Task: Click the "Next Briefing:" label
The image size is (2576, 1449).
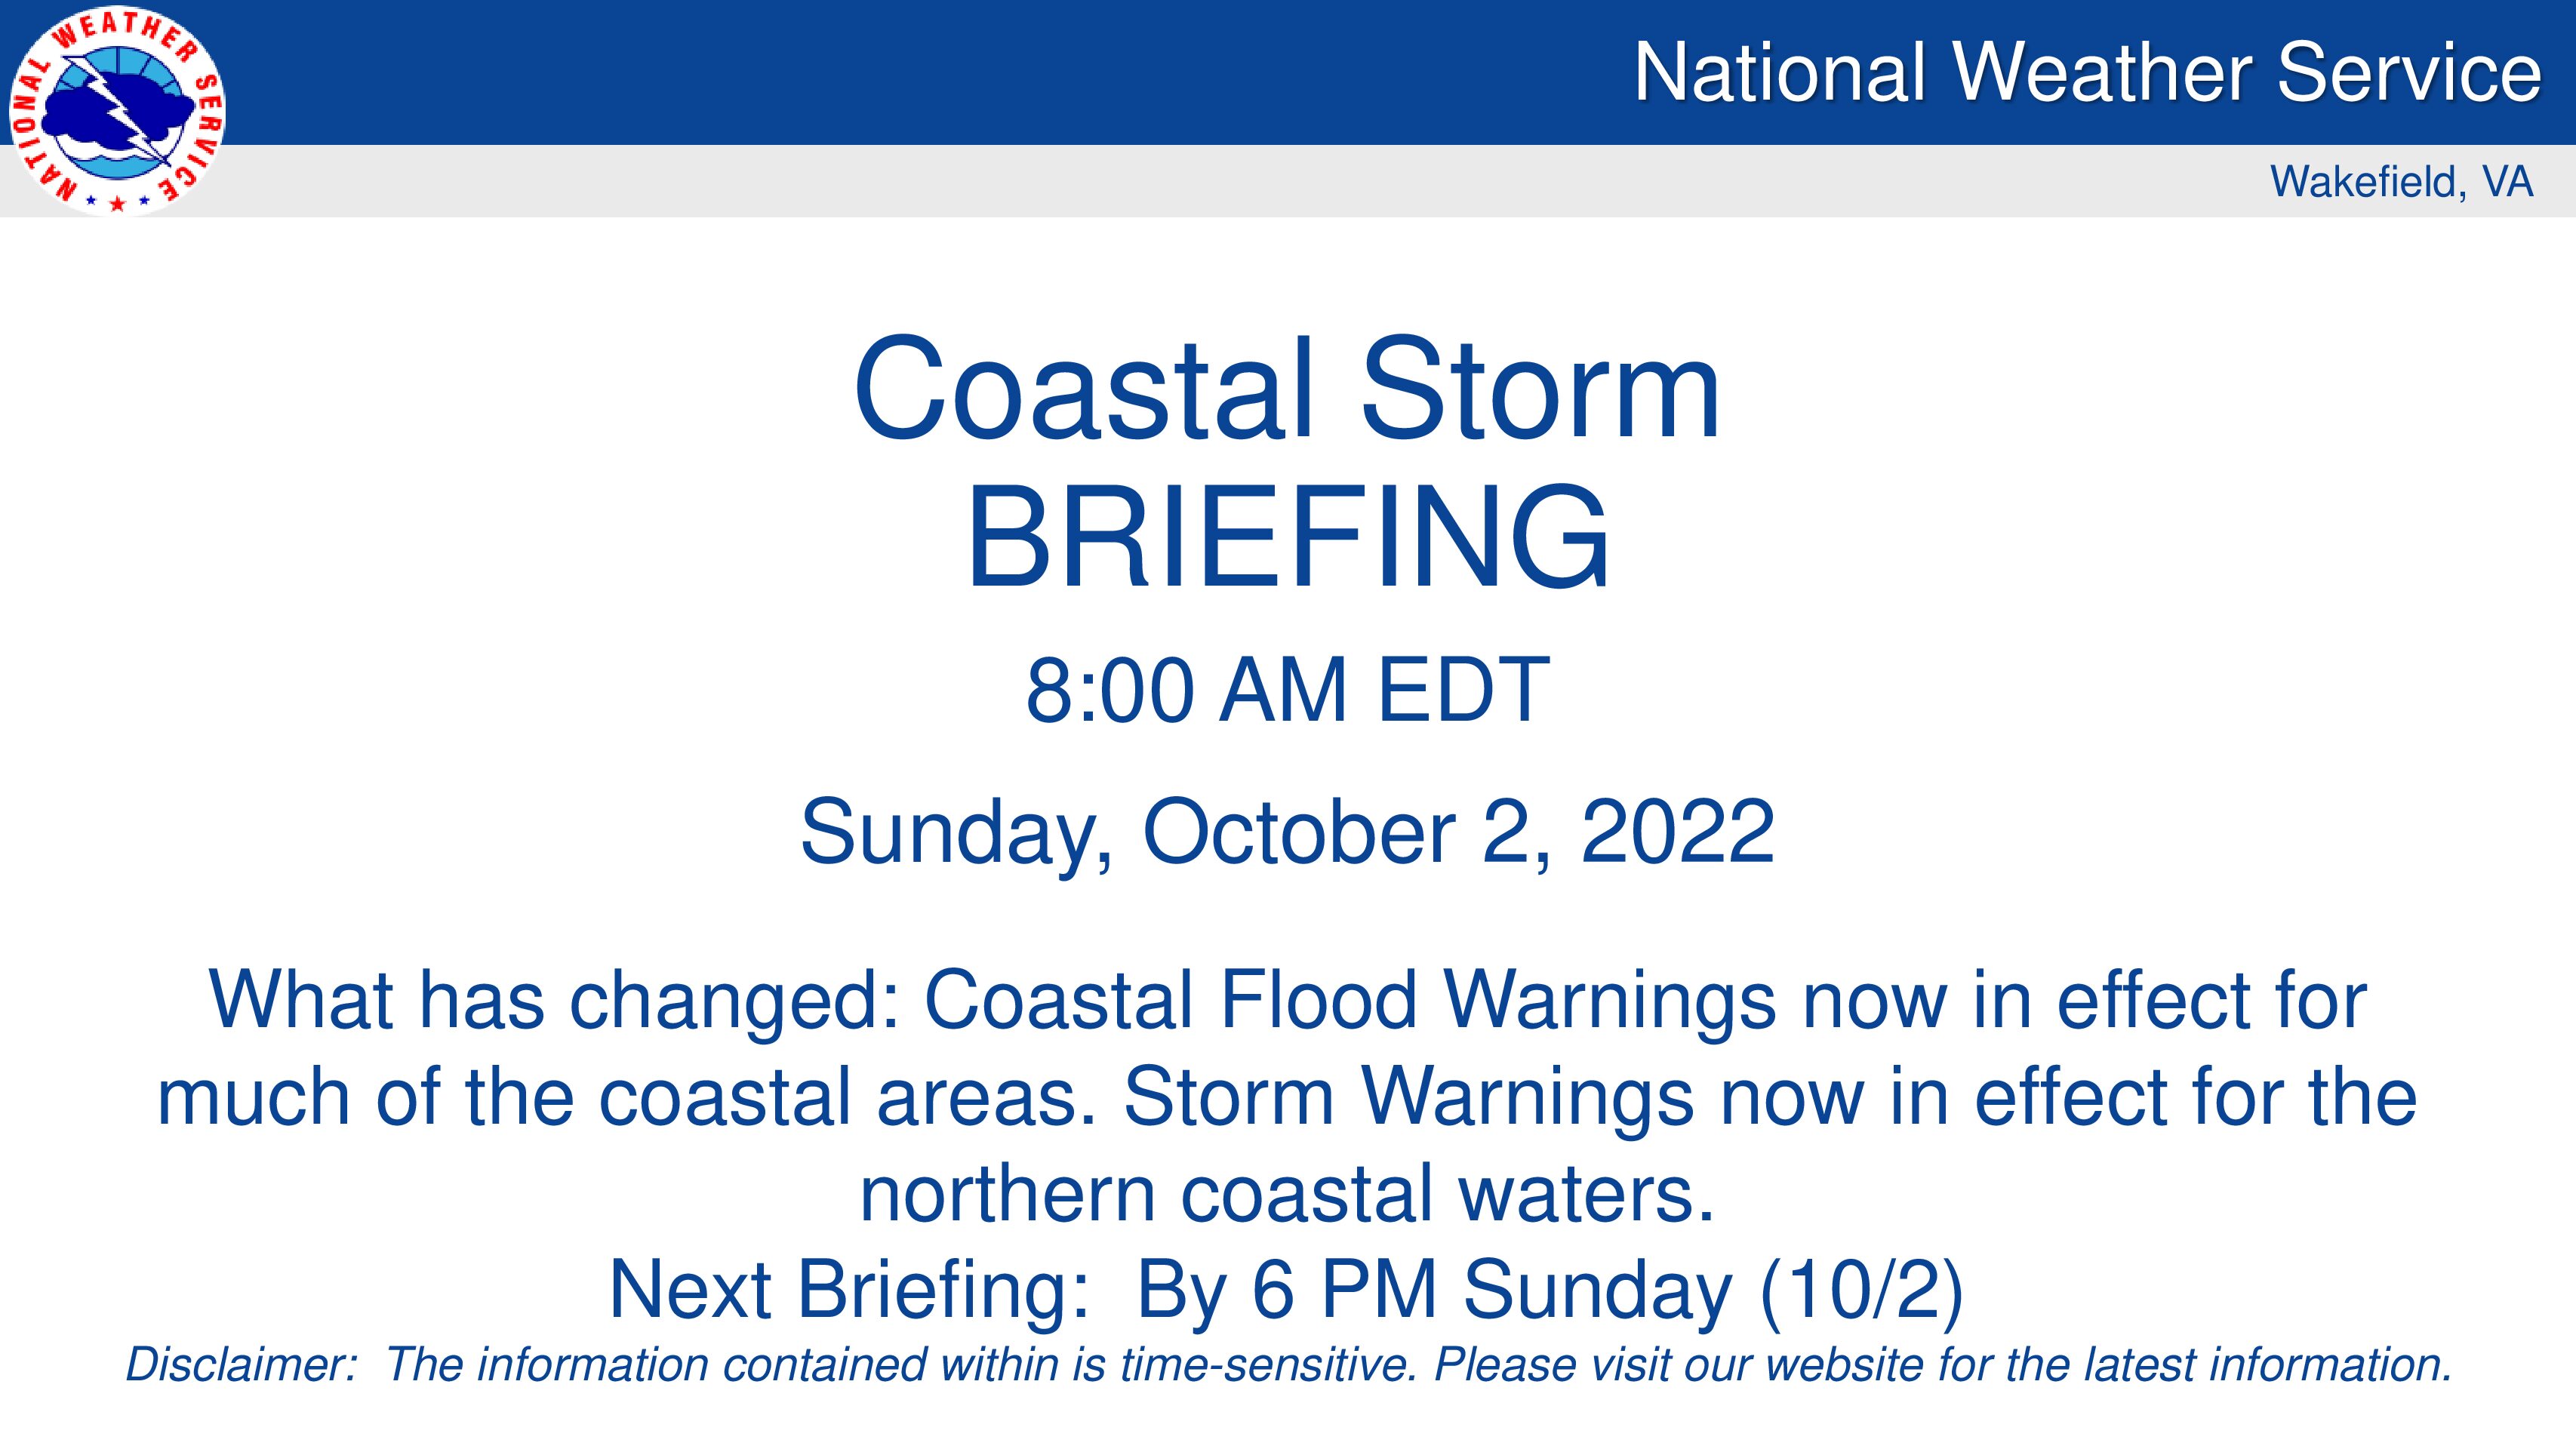Action: 848,1289
